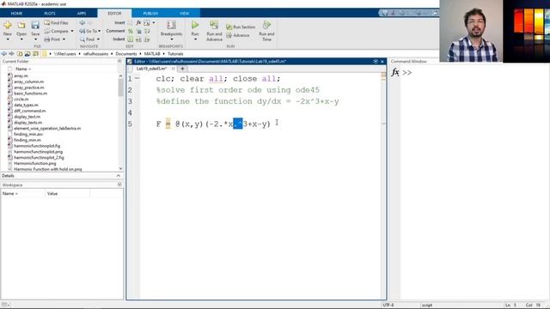Switch to the PLOTS ribbon tab
This screenshot has width=550, height=309.
point(50,14)
